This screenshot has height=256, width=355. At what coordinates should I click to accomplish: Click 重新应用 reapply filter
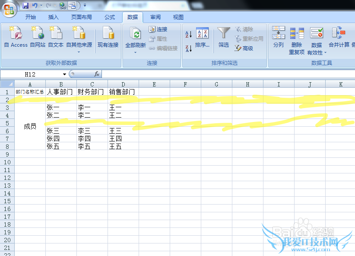coord(249,39)
